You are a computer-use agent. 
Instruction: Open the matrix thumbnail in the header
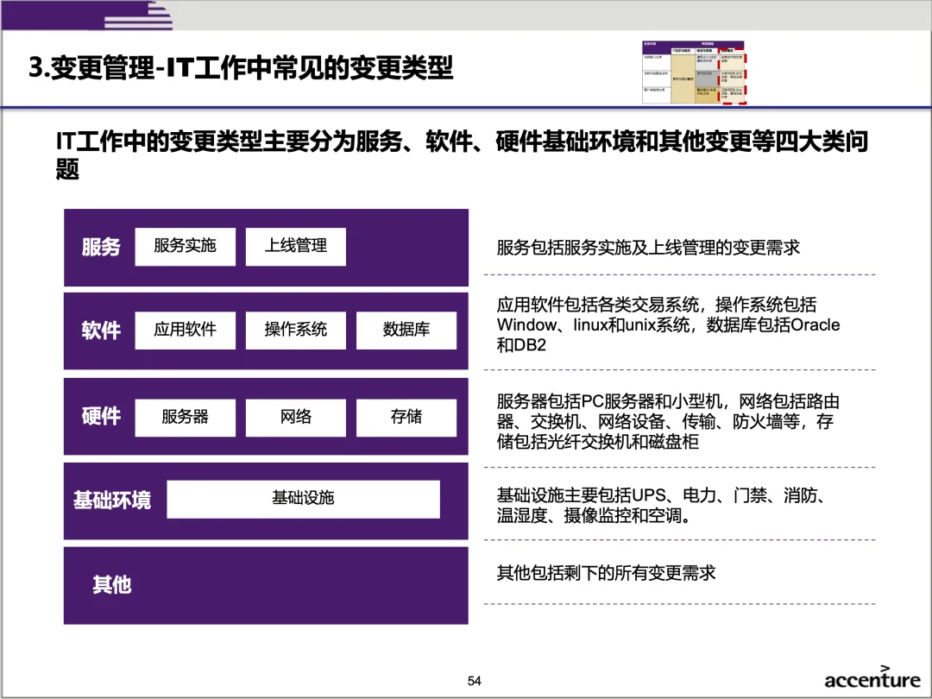694,72
